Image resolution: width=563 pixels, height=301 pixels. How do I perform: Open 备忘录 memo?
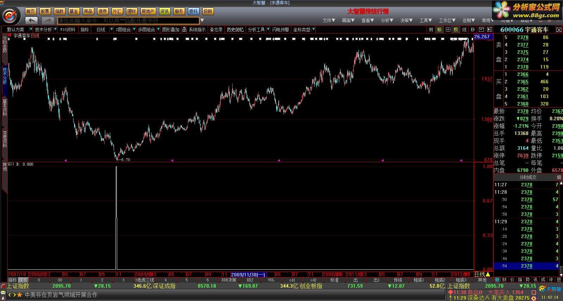coord(216,30)
